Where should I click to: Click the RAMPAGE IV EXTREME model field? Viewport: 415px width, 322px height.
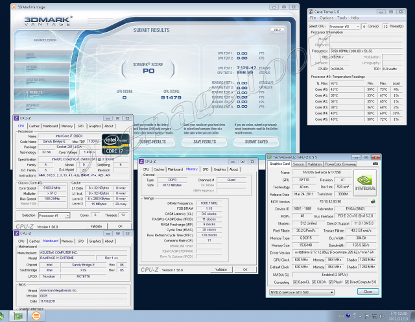(x=67, y=258)
